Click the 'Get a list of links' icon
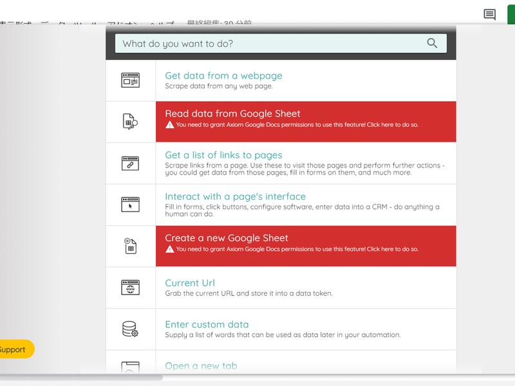Viewport: 515px width, 386px height. (x=130, y=163)
